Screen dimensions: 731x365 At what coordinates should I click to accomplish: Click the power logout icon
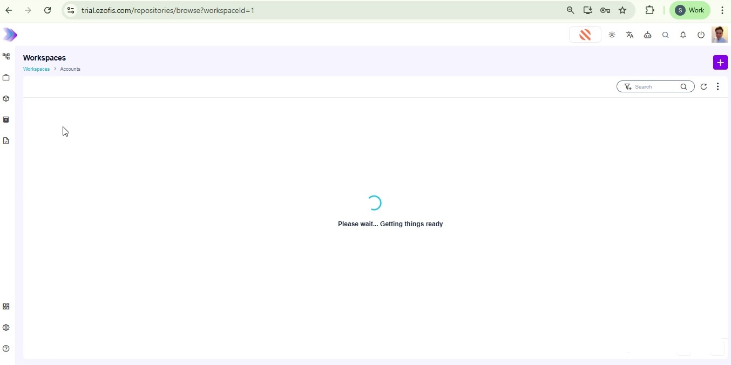coord(701,35)
